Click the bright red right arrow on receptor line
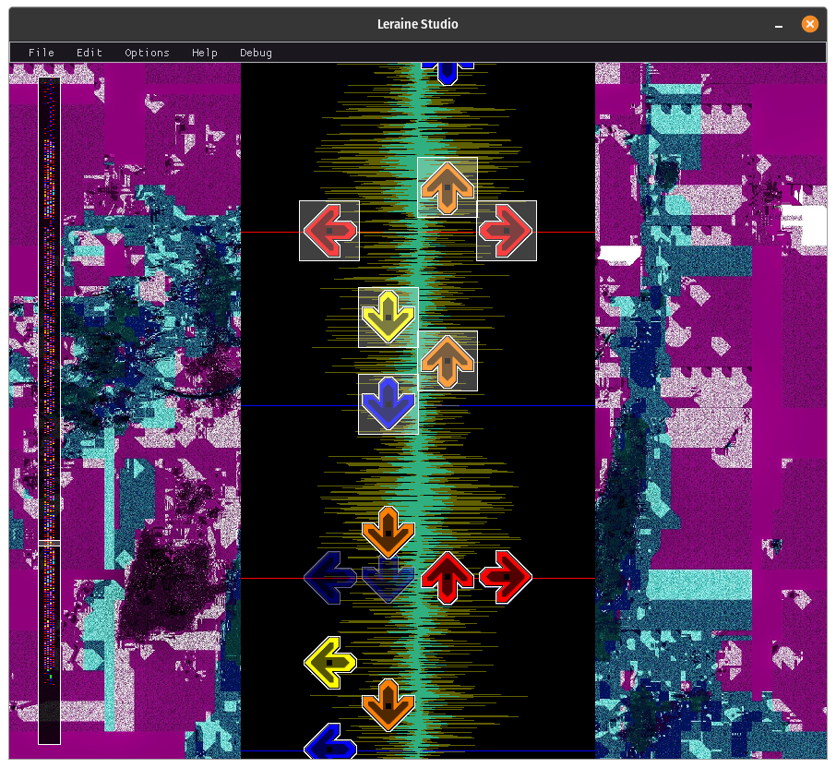The height and width of the screenshot is (768, 836). pyautogui.click(x=507, y=578)
